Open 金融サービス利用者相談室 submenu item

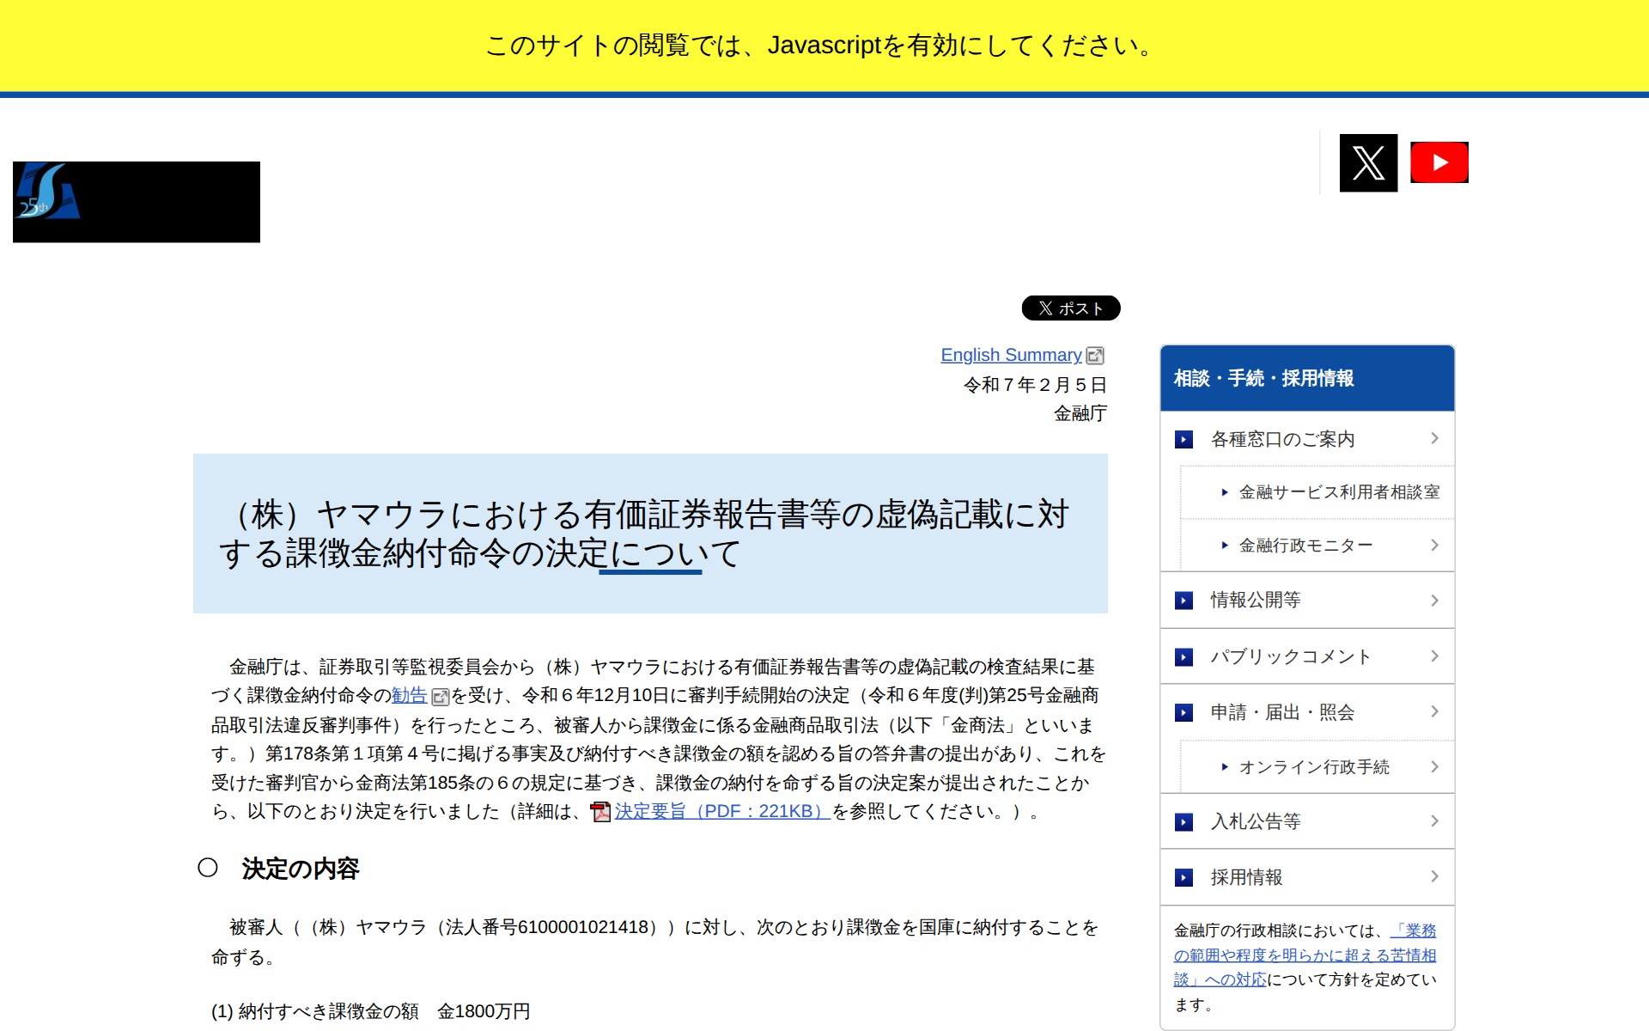(1338, 492)
